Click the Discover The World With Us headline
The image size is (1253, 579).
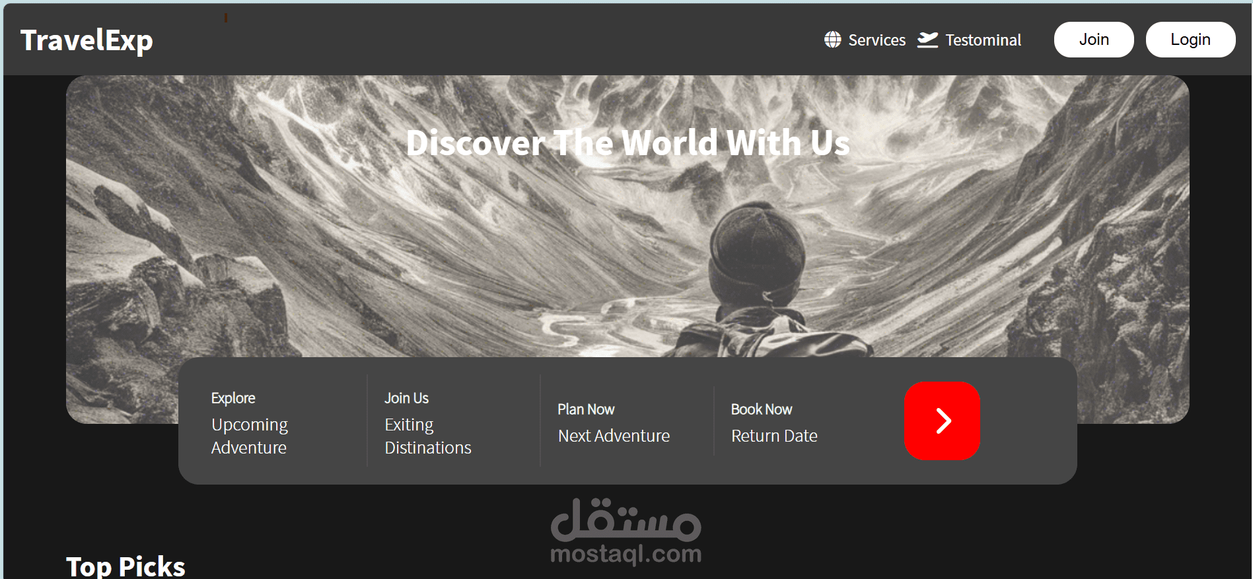click(x=627, y=143)
